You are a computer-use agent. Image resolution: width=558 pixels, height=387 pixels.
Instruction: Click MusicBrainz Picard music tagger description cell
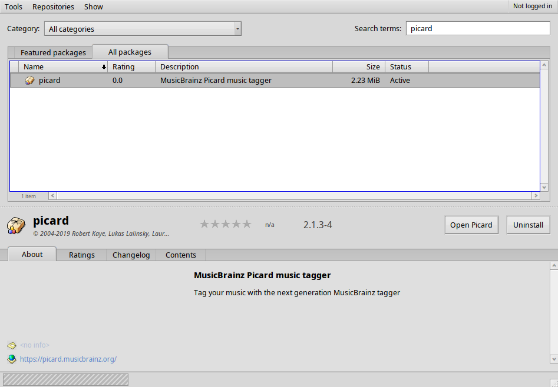[216, 81]
